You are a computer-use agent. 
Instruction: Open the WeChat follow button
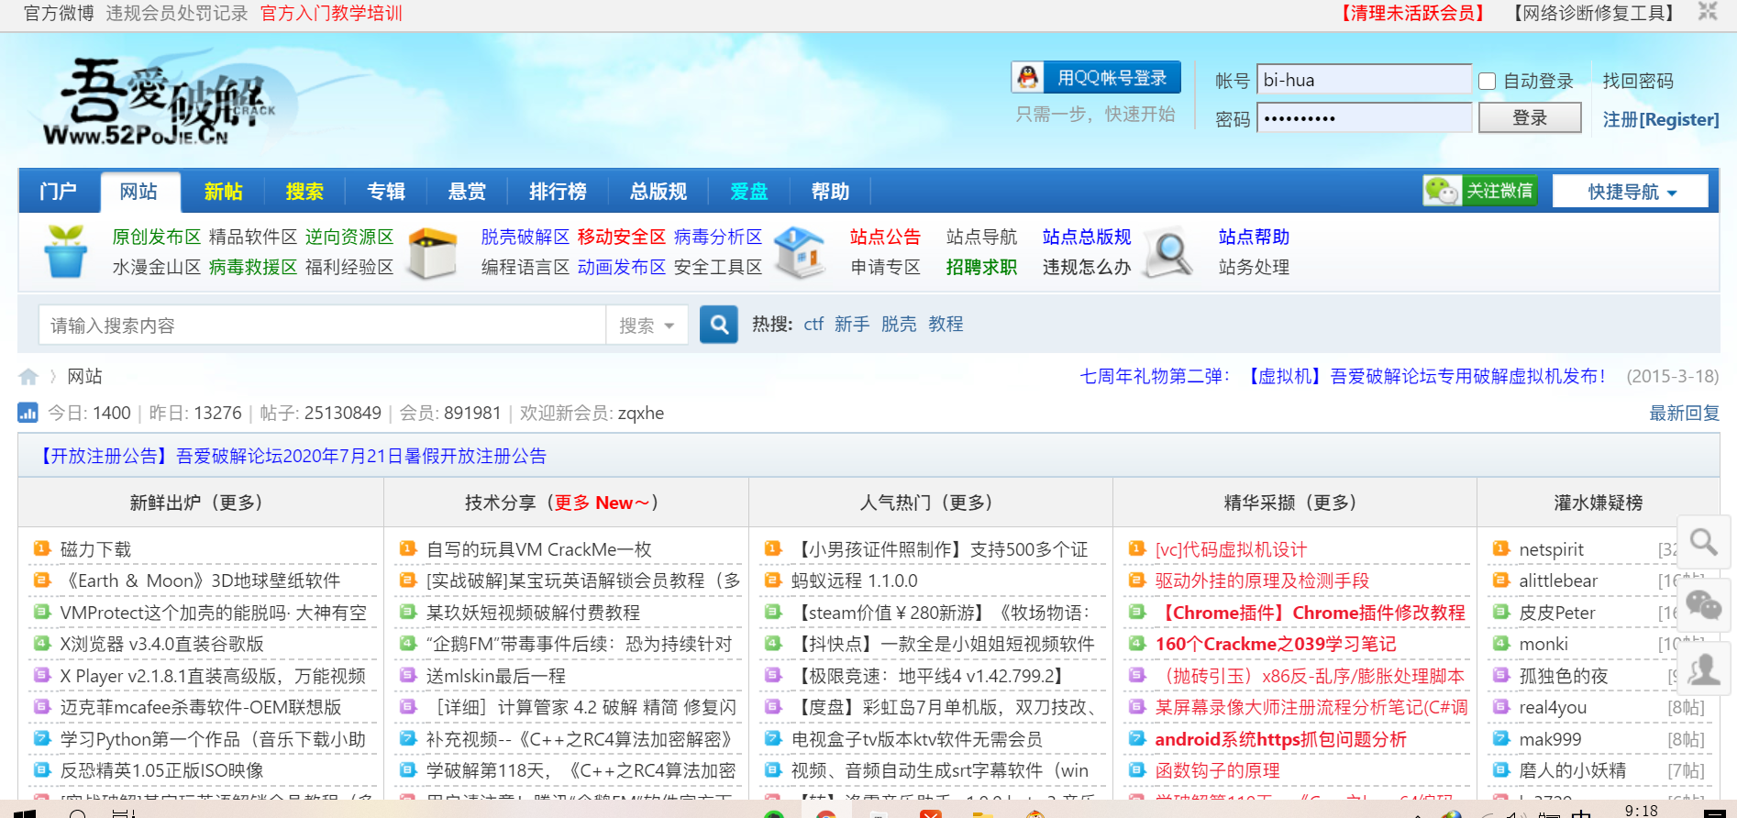point(1479,191)
